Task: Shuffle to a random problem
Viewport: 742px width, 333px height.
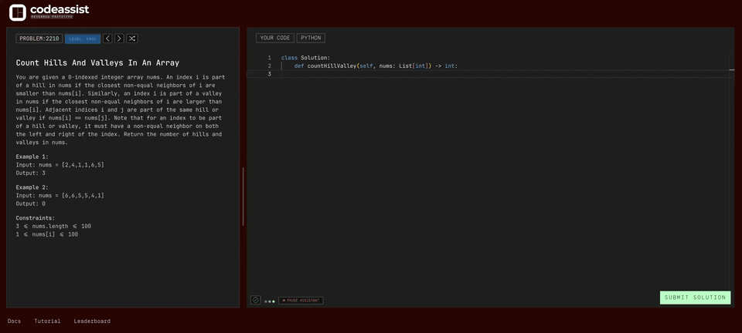Action: pos(132,39)
